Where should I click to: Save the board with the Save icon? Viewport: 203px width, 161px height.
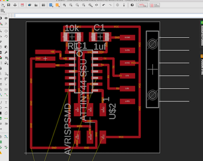[9, 5]
